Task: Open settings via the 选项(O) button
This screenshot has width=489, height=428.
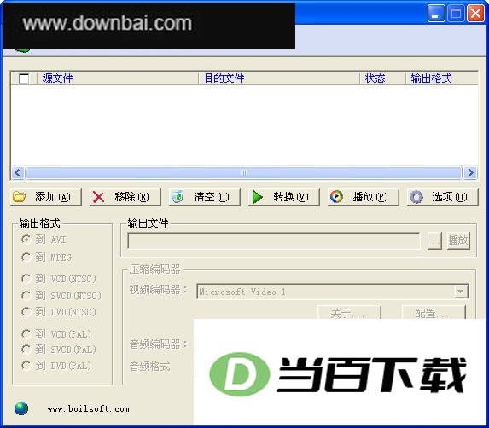Action: 443,197
